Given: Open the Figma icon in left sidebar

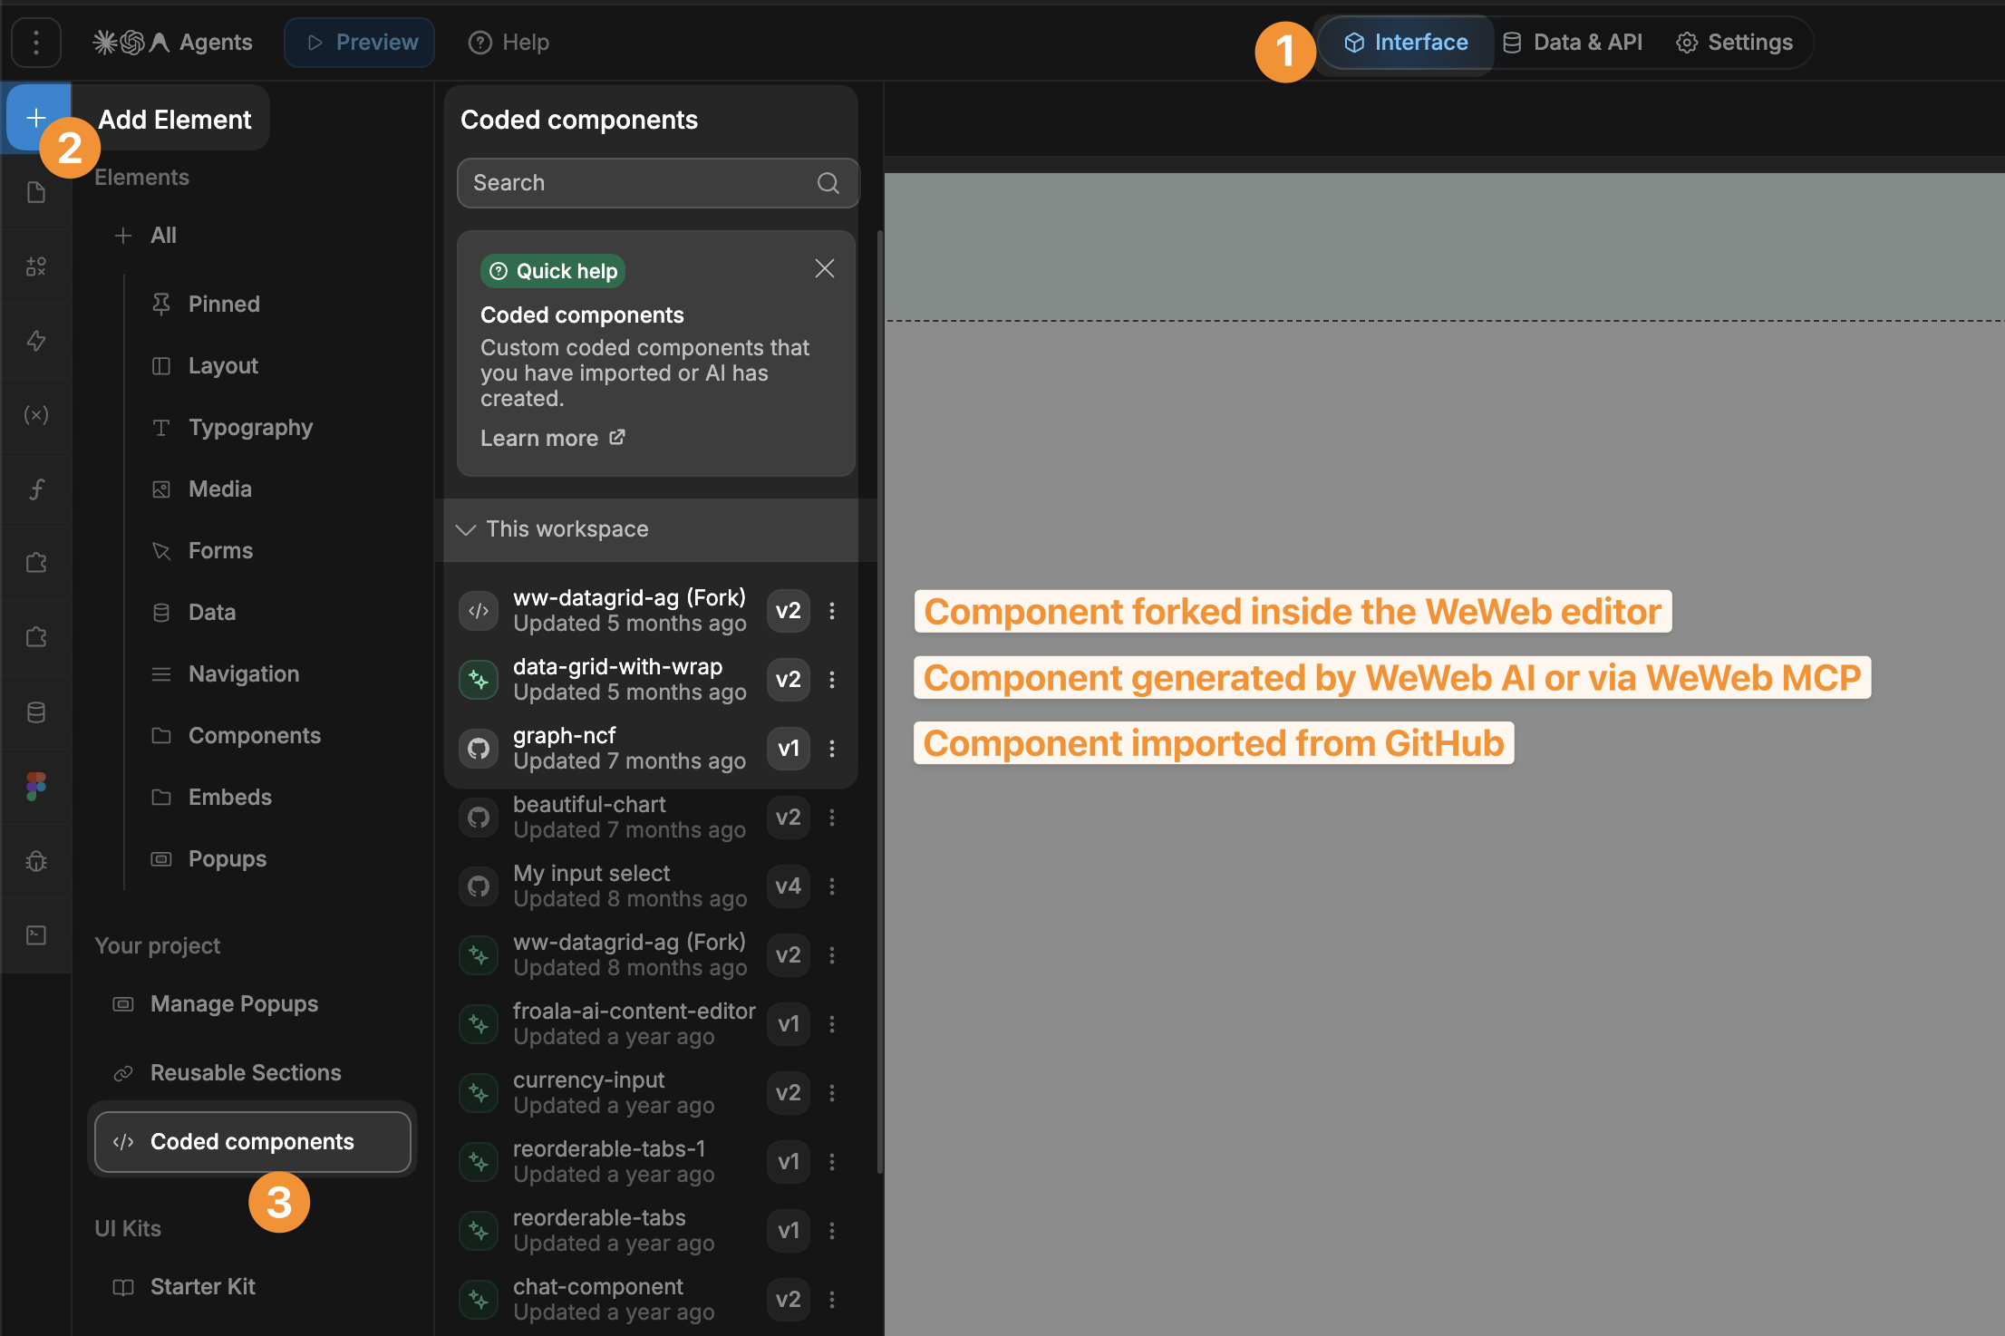Looking at the screenshot, I should click(36, 787).
